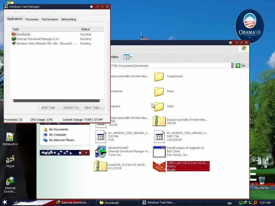Click the star Start button
This screenshot has height=206, width=275.
tap(5, 202)
